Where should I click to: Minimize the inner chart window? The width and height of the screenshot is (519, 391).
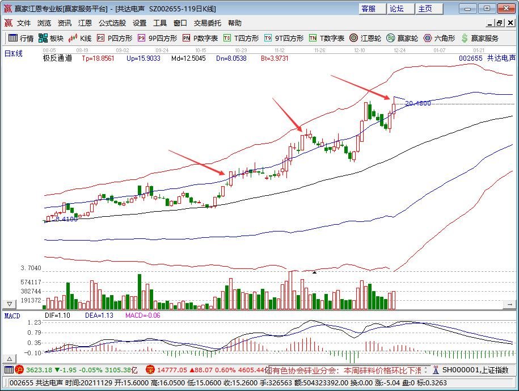490,23
